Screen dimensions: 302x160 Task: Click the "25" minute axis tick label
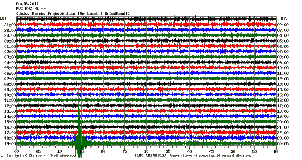(125, 151)
